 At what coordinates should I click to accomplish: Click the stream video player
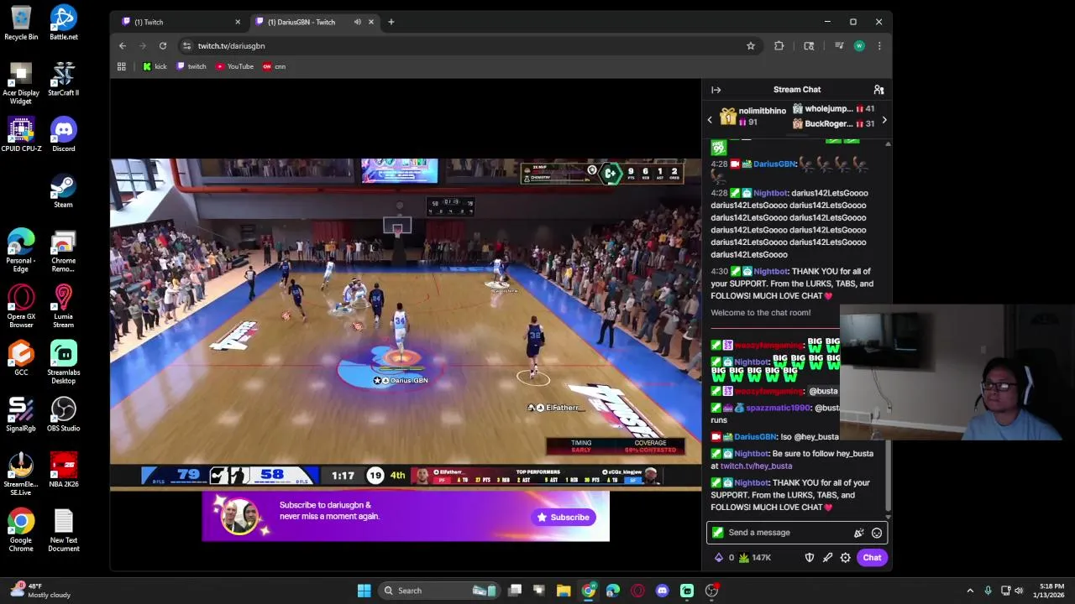click(406, 323)
